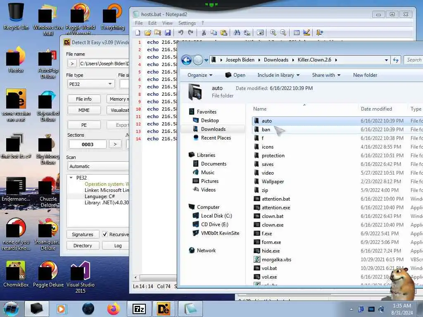Open the Settings menu in Notepad2
Viewport: 423px width, 317px height.
[x=187, y=23]
